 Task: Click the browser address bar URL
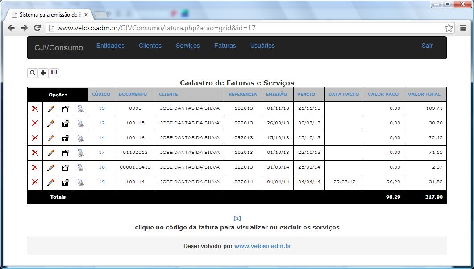(x=156, y=28)
